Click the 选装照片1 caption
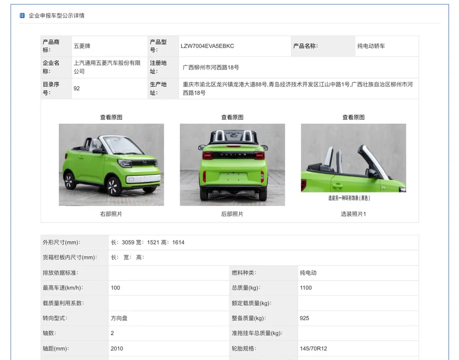The image size is (459, 360). click(353, 214)
